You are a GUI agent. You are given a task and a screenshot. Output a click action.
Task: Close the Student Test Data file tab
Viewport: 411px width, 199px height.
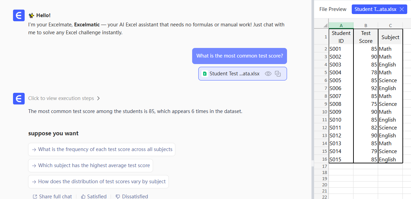[402, 9]
